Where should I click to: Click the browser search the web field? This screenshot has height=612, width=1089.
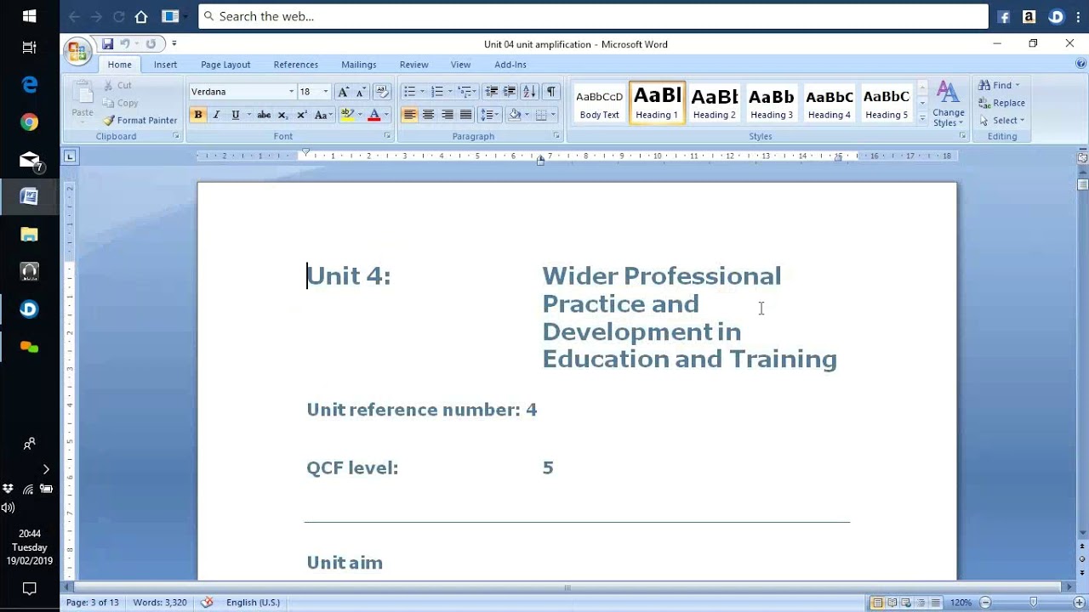[x=593, y=16]
